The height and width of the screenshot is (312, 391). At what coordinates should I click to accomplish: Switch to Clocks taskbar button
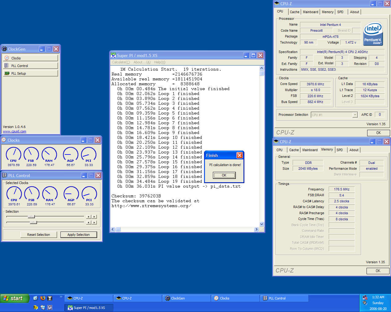(235, 298)
